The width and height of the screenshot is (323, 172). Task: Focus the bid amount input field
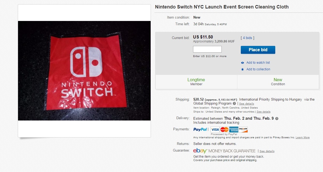tap(207, 49)
